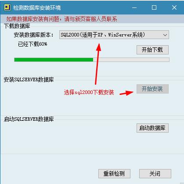Viewport: 184px width, 184px height.
Task: Minimize the 检测数据库安装环境 window
Action: tap(134, 7)
